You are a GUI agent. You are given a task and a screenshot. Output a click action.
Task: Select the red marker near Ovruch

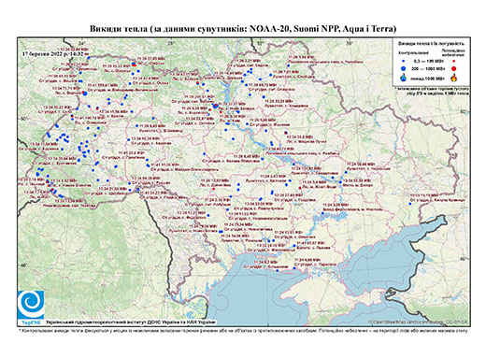click(x=134, y=64)
